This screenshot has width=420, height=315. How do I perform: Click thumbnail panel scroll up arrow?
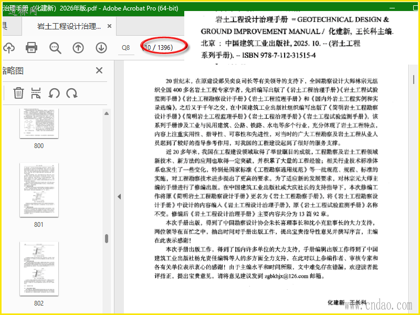[107, 113]
